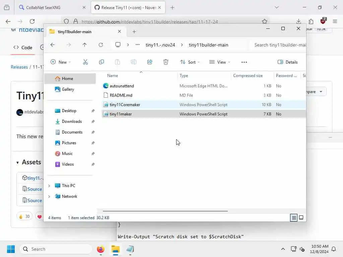
Task: Open the Code tab on GitHub page
Action: 23,48
